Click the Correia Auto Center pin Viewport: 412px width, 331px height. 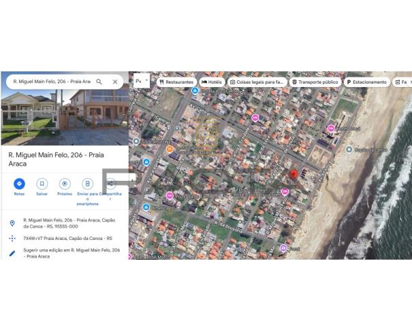(195, 91)
